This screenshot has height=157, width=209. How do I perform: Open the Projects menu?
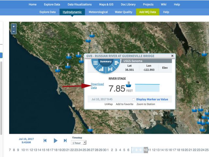point(148,4)
